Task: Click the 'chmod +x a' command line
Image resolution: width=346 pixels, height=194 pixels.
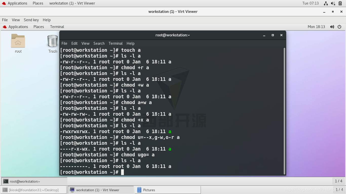Action: (104, 120)
